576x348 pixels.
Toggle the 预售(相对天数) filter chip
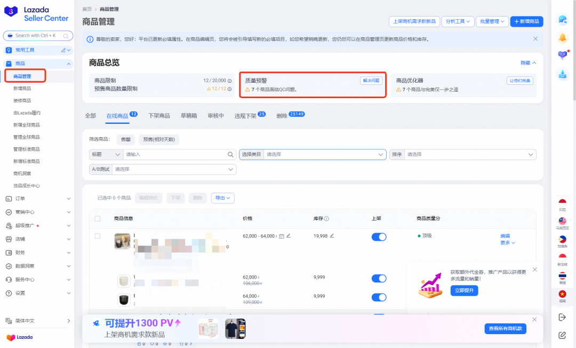[x=159, y=140]
